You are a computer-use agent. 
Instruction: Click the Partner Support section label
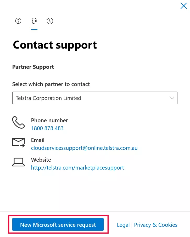33,67
